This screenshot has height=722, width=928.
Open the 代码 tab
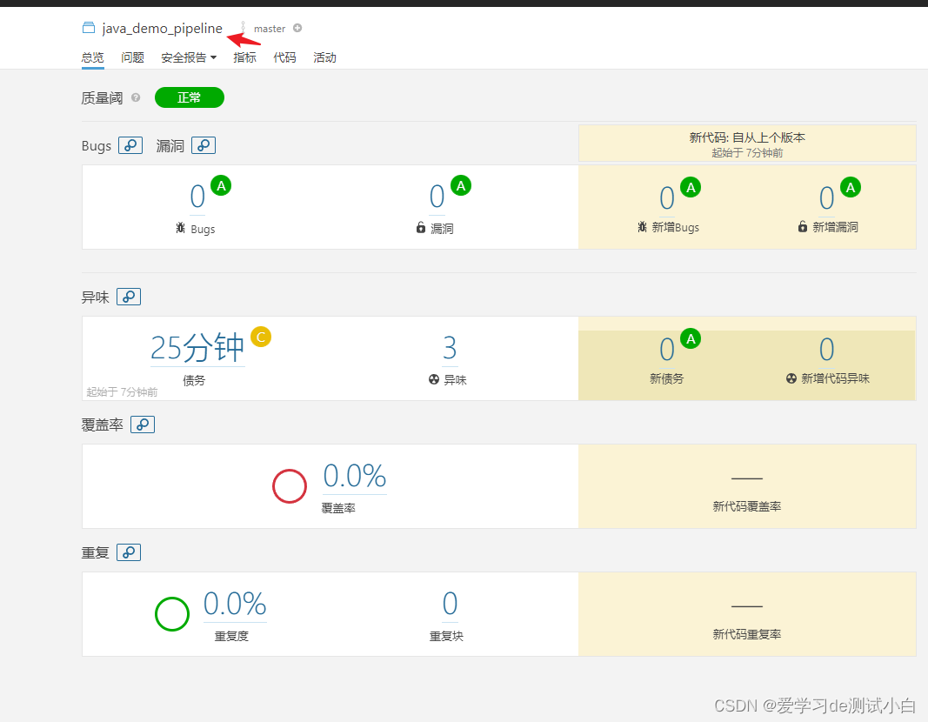[284, 57]
